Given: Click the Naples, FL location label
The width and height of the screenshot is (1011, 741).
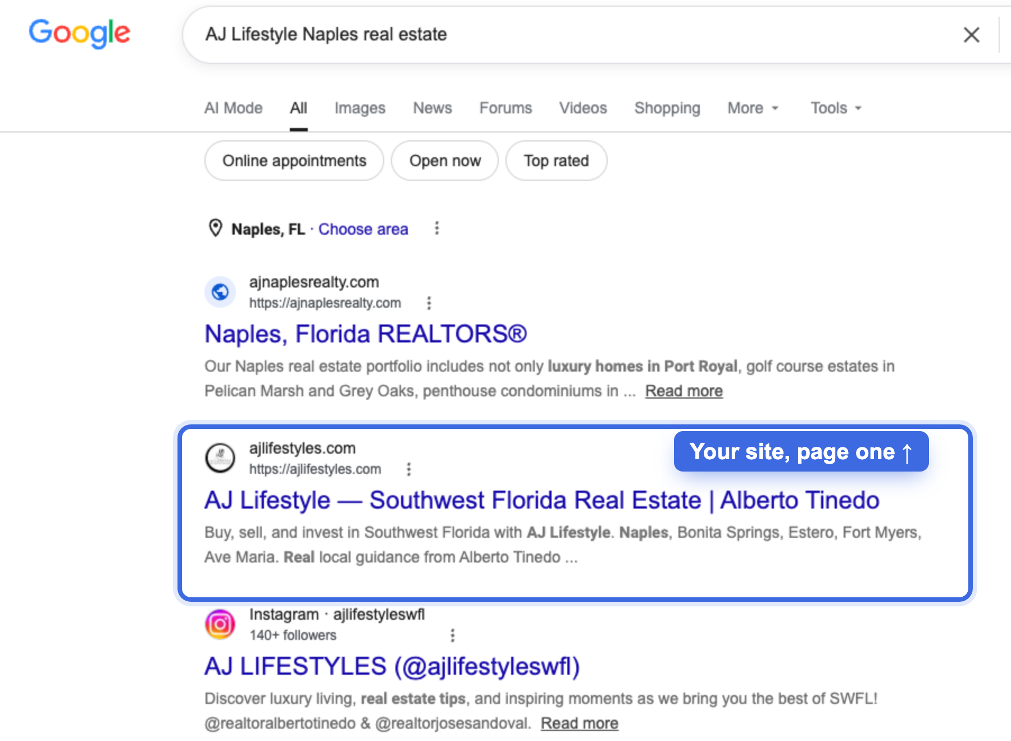Looking at the screenshot, I should 268,229.
